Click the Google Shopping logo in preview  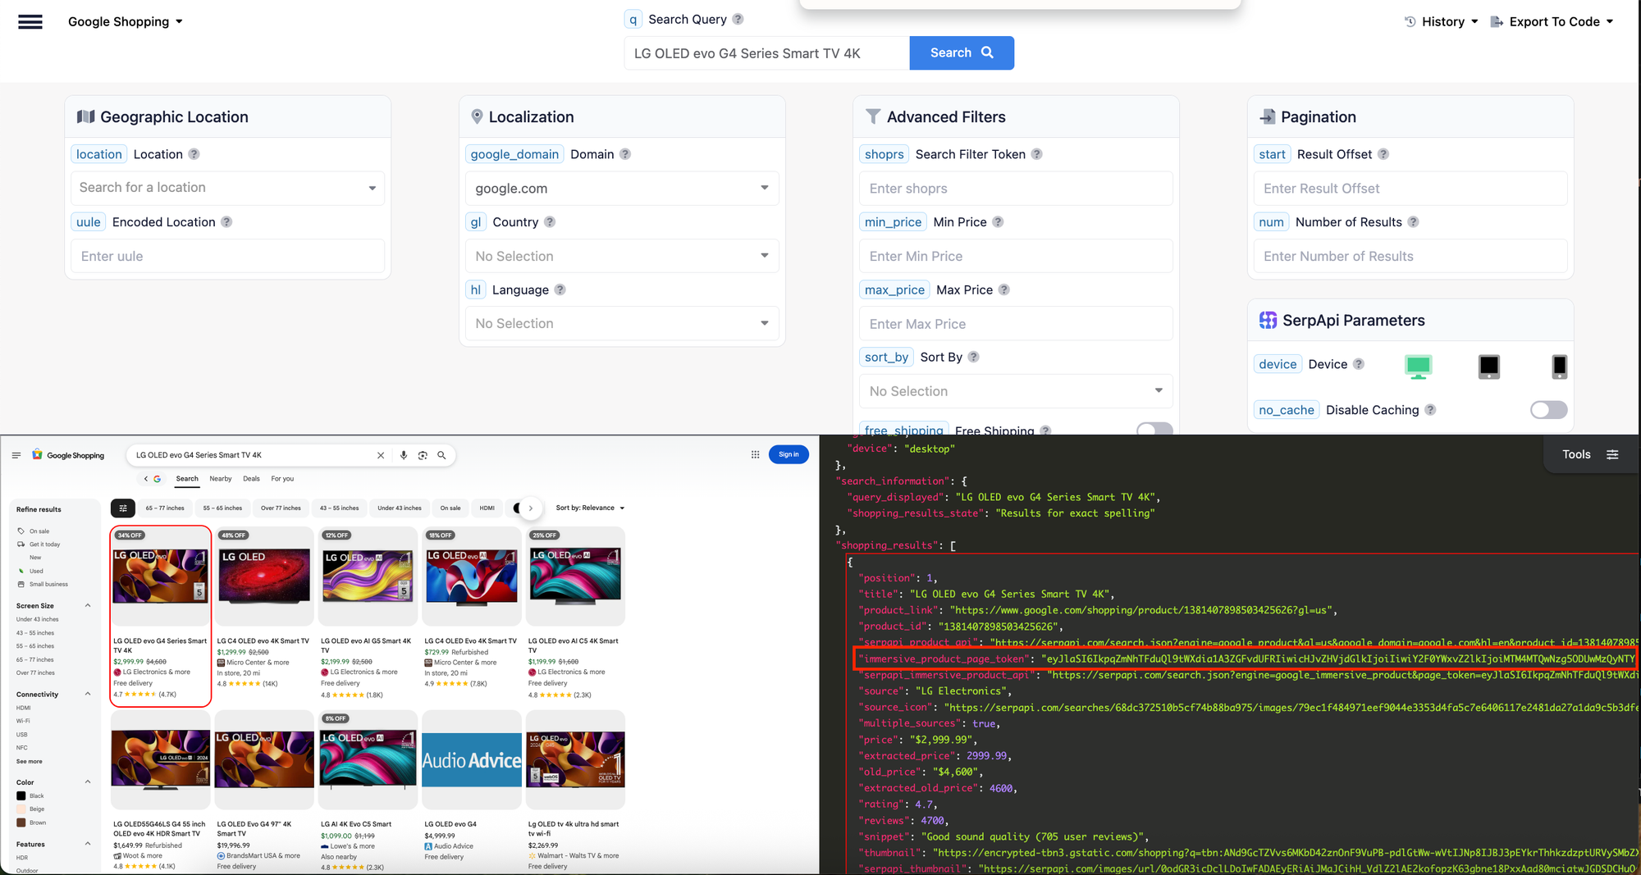point(68,455)
